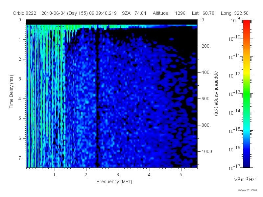Click the 'Long: 322.50' value
Image resolution: width=263 pixels, height=197 pixels.
(234, 13)
